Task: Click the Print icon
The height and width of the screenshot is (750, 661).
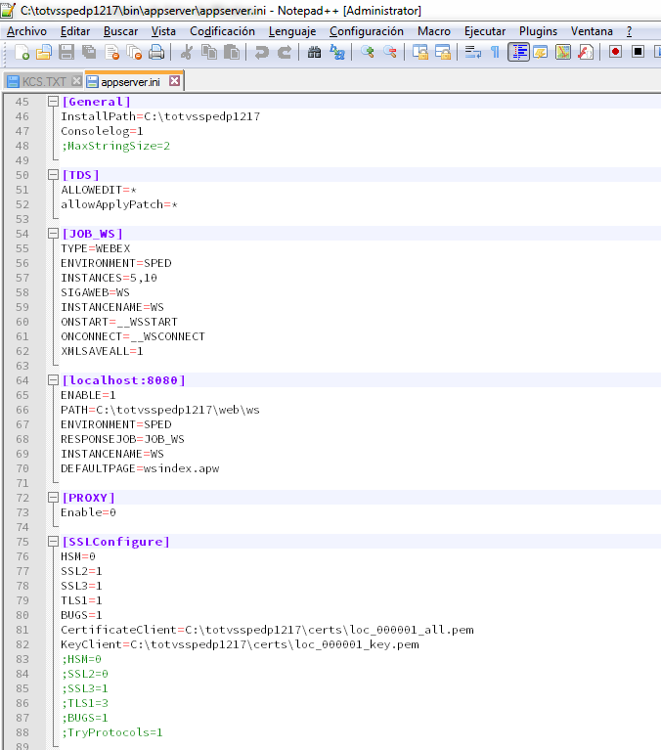Action: [x=156, y=52]
